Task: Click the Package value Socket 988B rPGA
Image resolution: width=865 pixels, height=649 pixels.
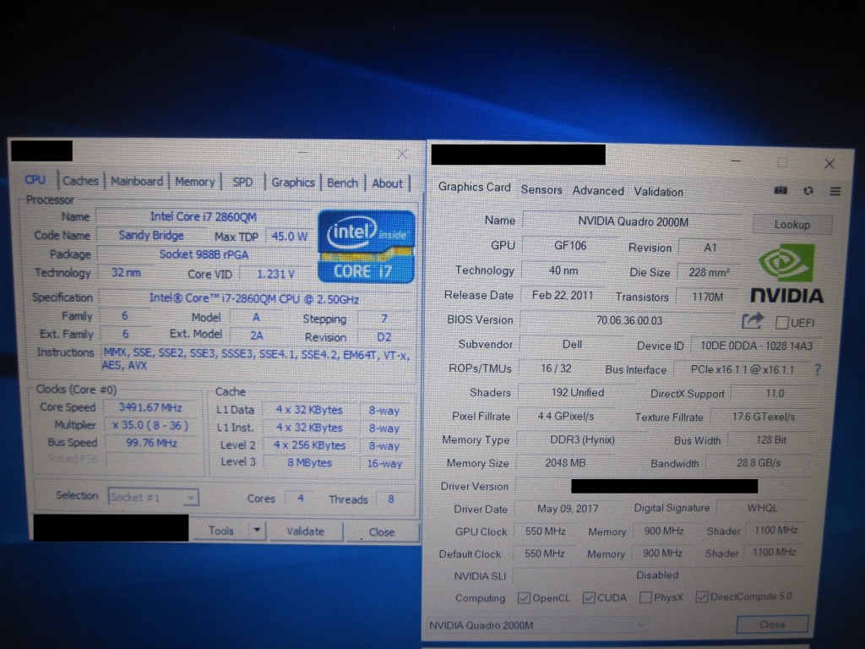Action: [x=204, y=254]
